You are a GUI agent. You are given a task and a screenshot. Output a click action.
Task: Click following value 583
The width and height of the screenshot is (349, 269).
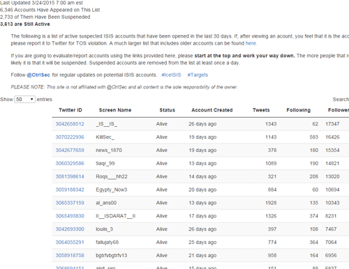[x=313, y=137]
